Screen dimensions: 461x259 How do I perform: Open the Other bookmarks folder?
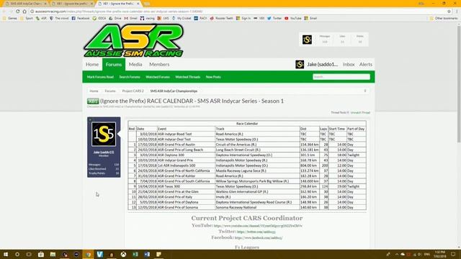click(x=444, y=18)
